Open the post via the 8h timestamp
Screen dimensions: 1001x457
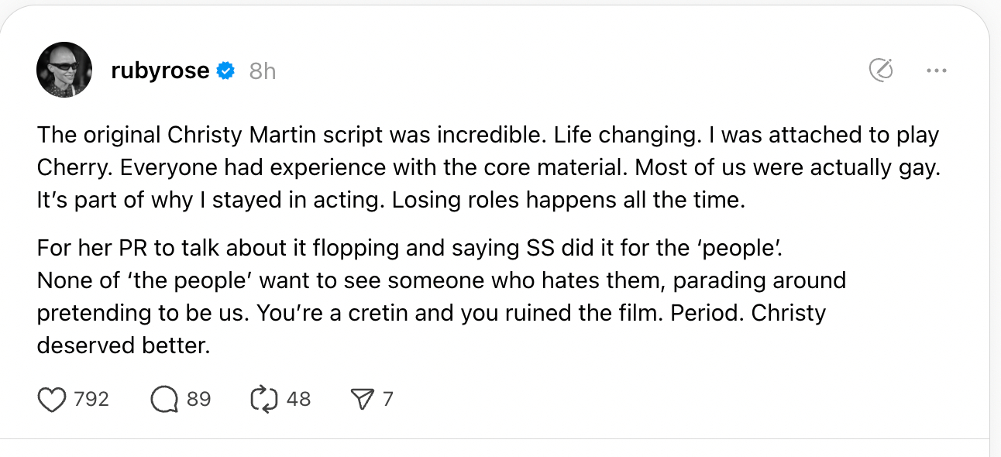[263, 71]
